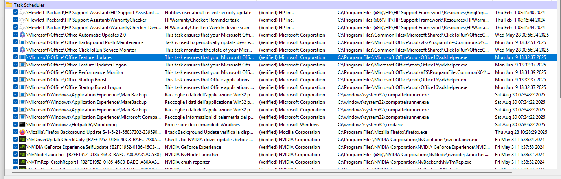
Task: Click the Task Scheduler folder icon
Action: [9, 5]
